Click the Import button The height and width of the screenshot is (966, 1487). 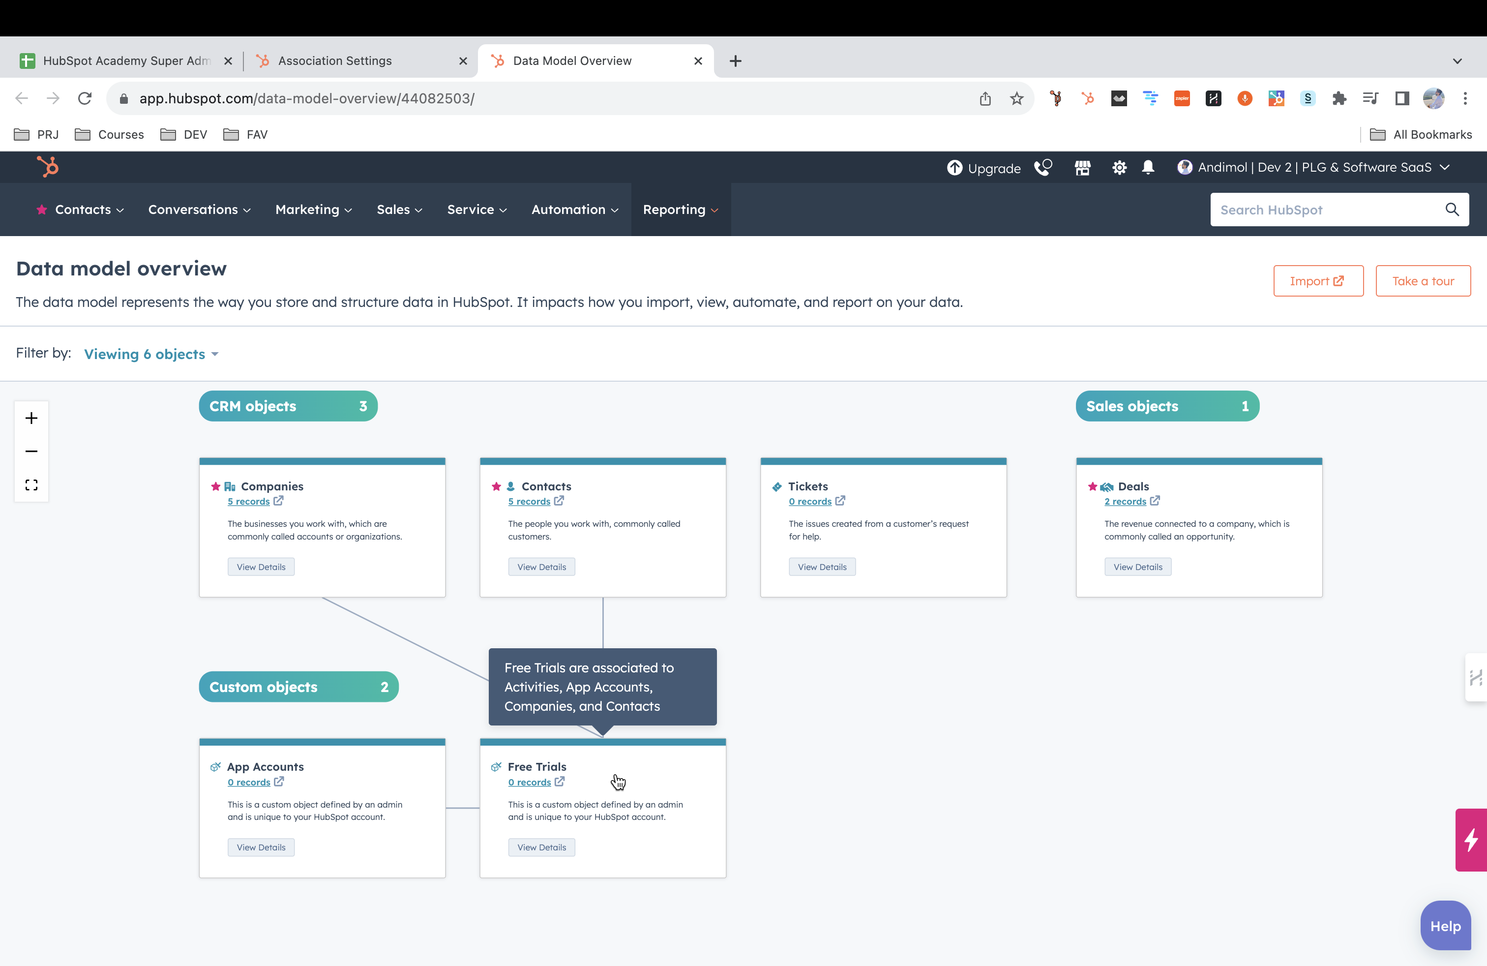coord(1318,281)
